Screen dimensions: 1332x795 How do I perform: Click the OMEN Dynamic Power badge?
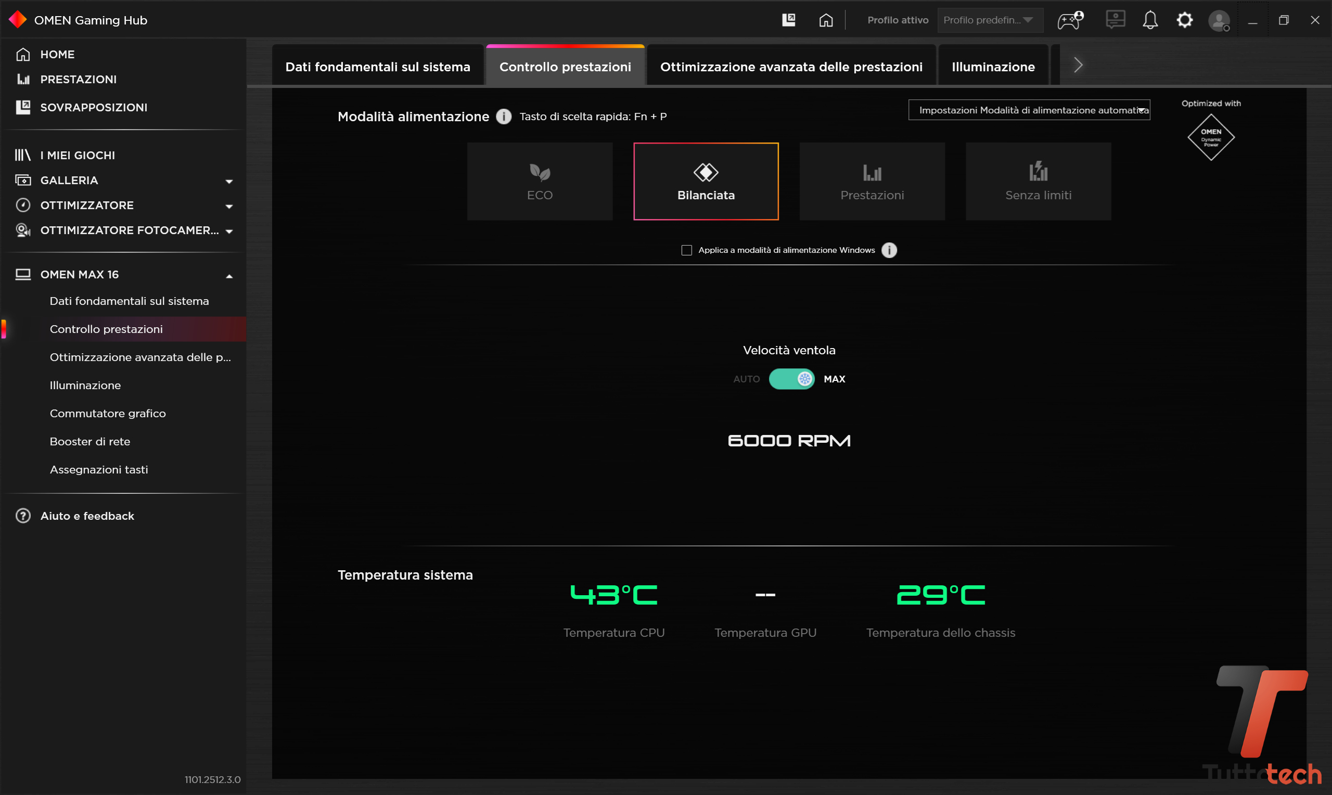pyautogui.click(x=1210, y=137)
